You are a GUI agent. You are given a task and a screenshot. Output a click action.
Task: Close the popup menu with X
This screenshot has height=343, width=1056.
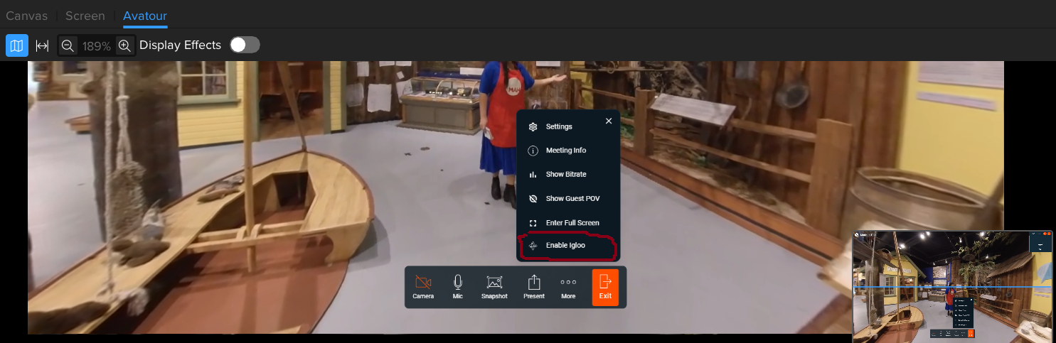pos(609,121)
